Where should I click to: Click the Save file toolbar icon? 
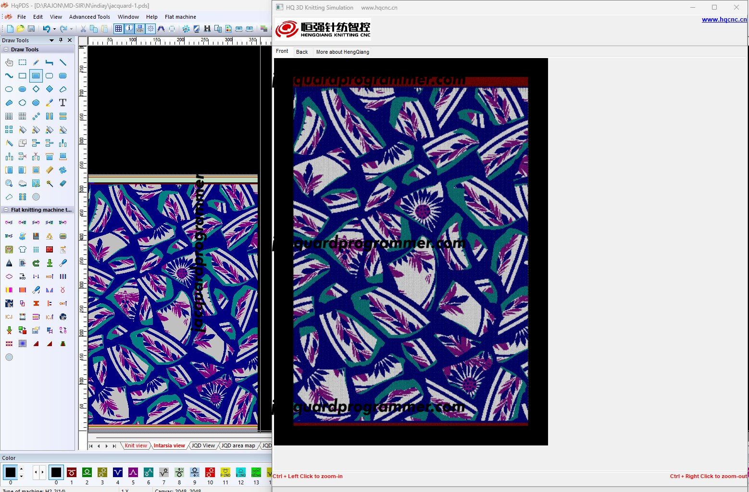click(31, 29)
